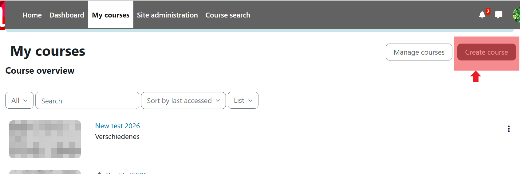520x174 pixels.
Task: Open the New test 2026 course link
Action: tap(117, 126)
